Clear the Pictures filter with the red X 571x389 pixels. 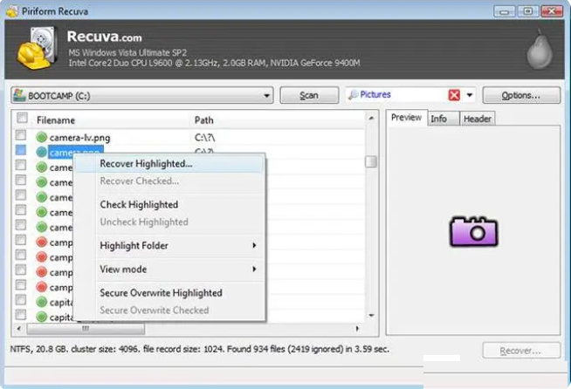[454, 95]
